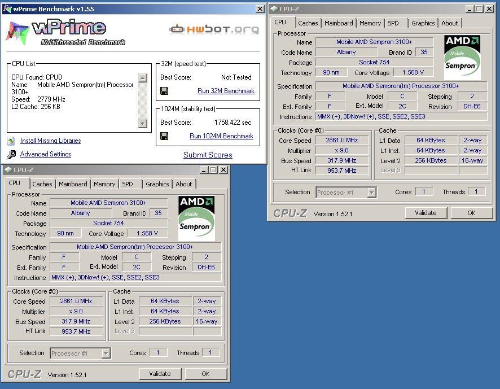The height and width of the screenshot is (389, 500).
Task: Click the Install Missing Libraries icon
Action: (11, 141)
